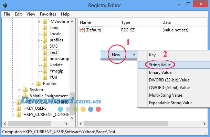This screenshot has height=137, width=210.
Task: Click tree pane scroll down arrow
Action: coord(72,118)
